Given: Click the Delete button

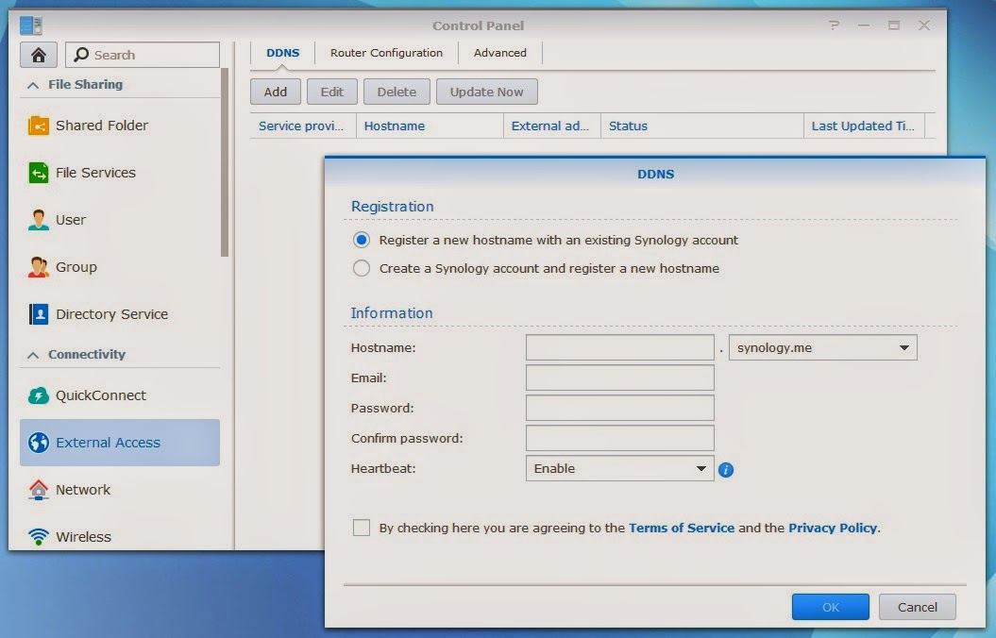Looking at the screenshot, I should 397,92.
